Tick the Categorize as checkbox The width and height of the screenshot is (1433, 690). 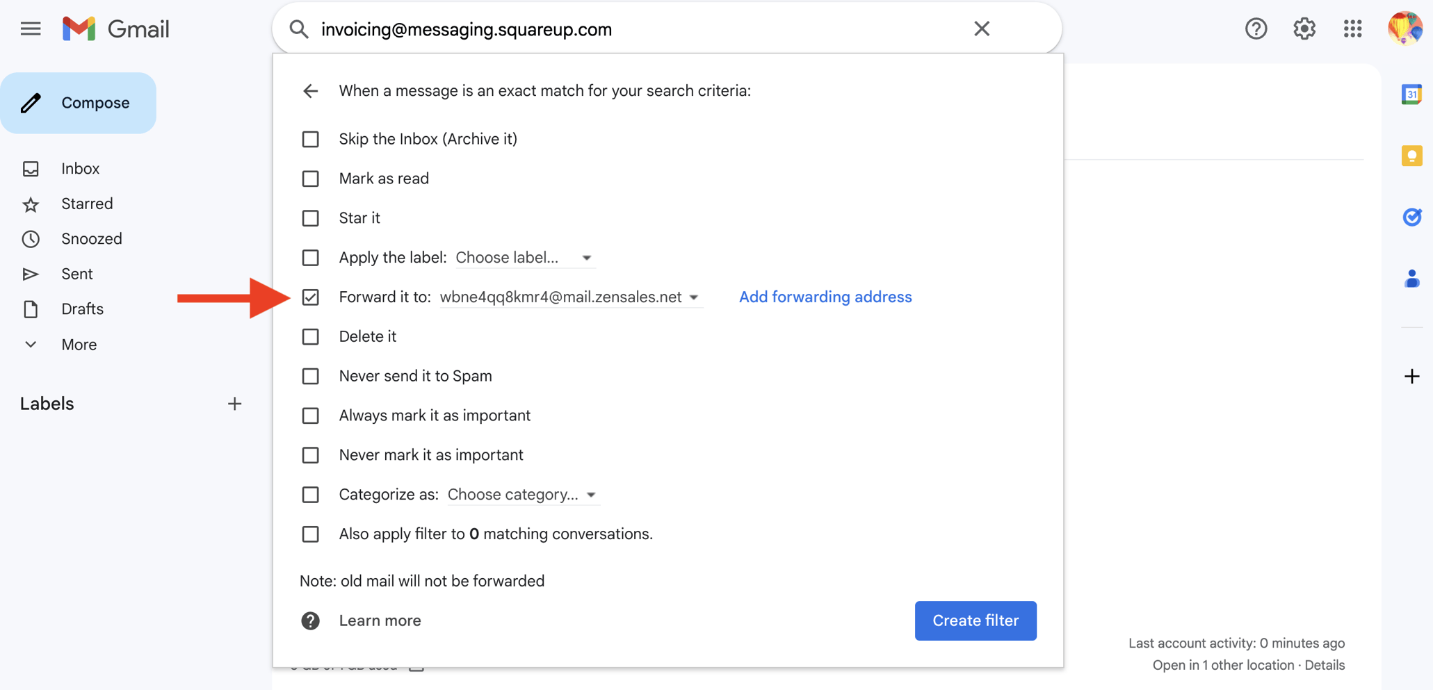310,495
